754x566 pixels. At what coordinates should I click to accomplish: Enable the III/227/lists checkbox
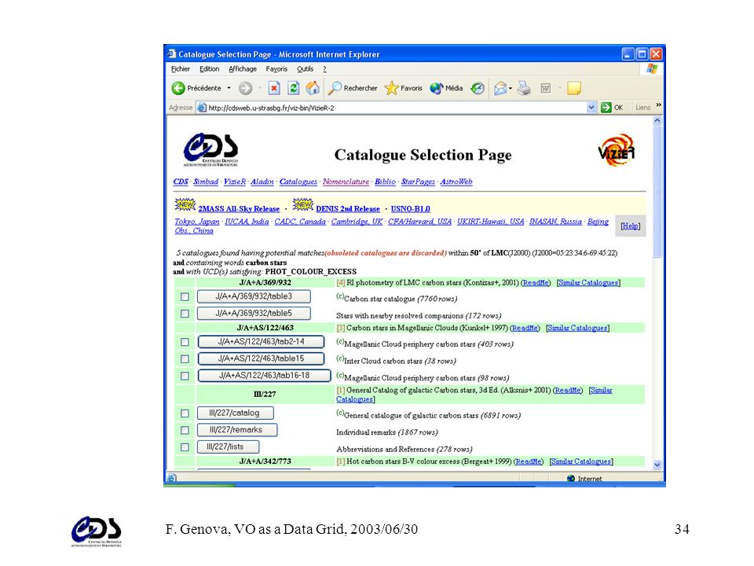[x=185, y=447]
